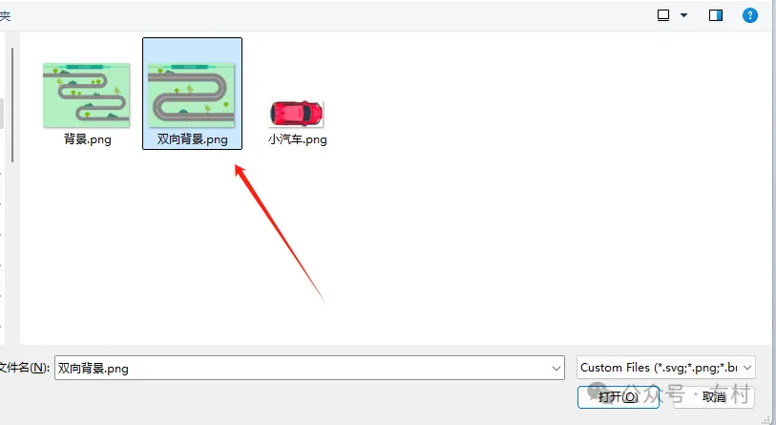Toggle the preview pane icon
The width and height of the screenshot is (776, 425).
point(716,15)
